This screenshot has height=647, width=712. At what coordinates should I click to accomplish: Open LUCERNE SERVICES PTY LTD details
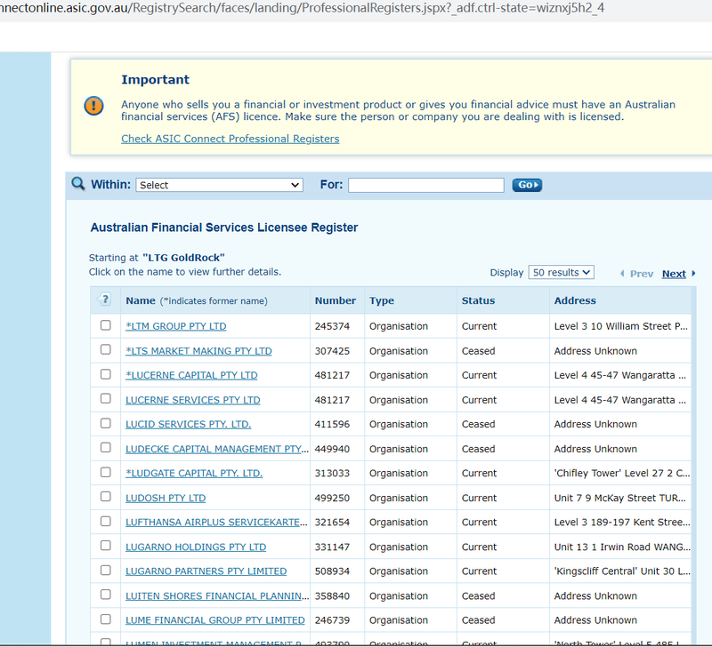coord(193,400)
